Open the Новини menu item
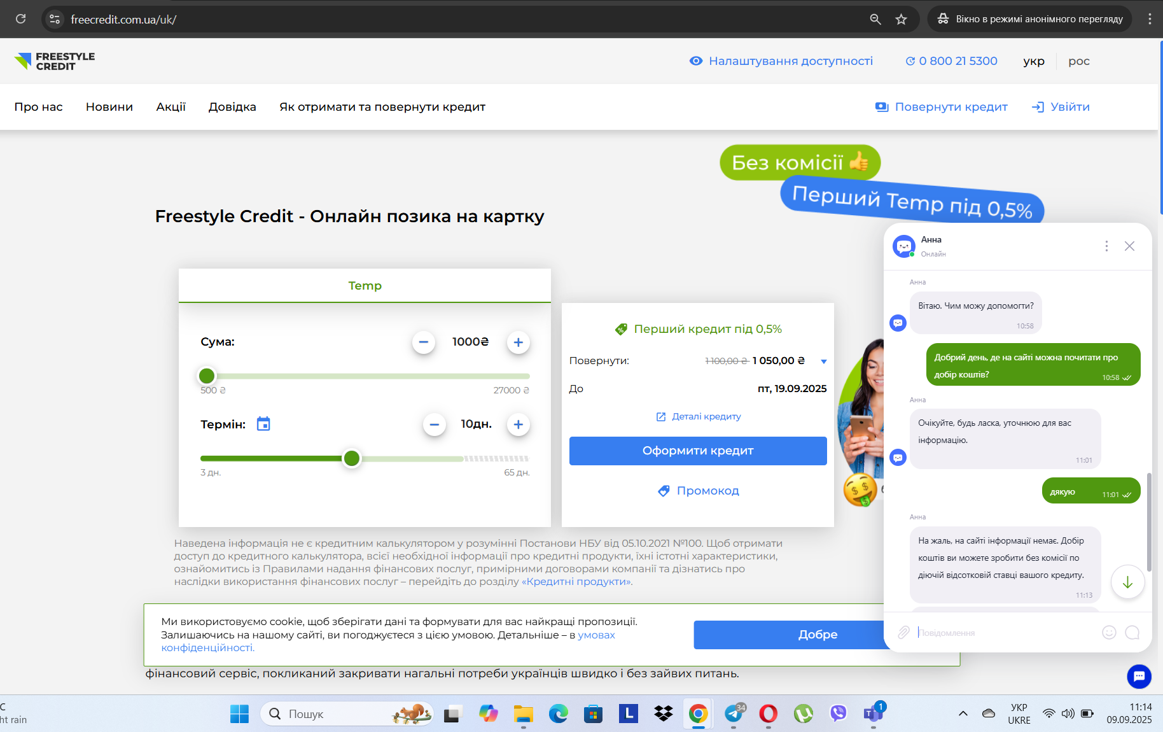Screen dimensions: 1163x732 coord(109,107)
